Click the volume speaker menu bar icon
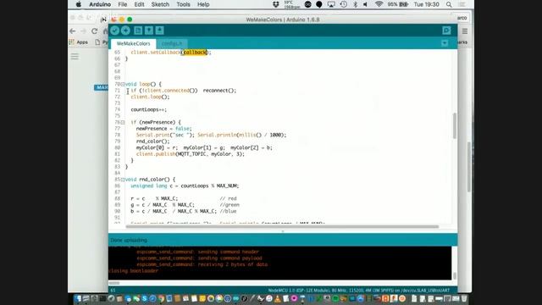 pyautogui.click(x=365, y=4)
